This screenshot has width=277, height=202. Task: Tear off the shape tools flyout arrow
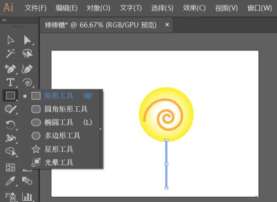(100, 129)
